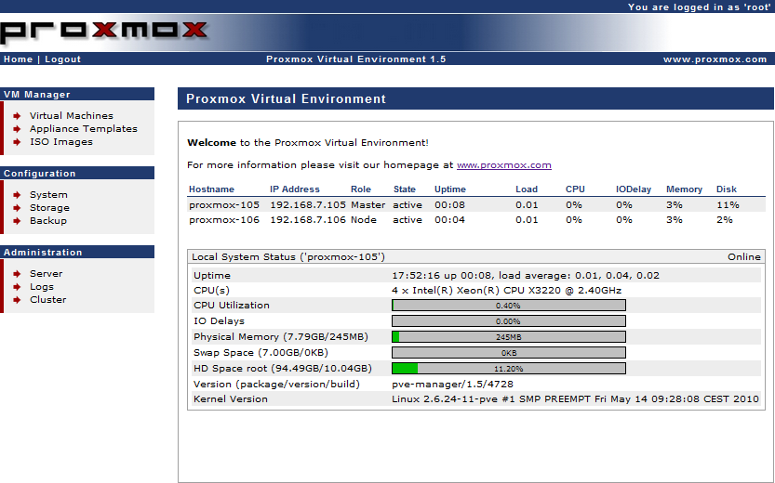This screenshot has width=775, height=483.
Task: Click the IODelay column header
Action: click(x=634, y=189)
